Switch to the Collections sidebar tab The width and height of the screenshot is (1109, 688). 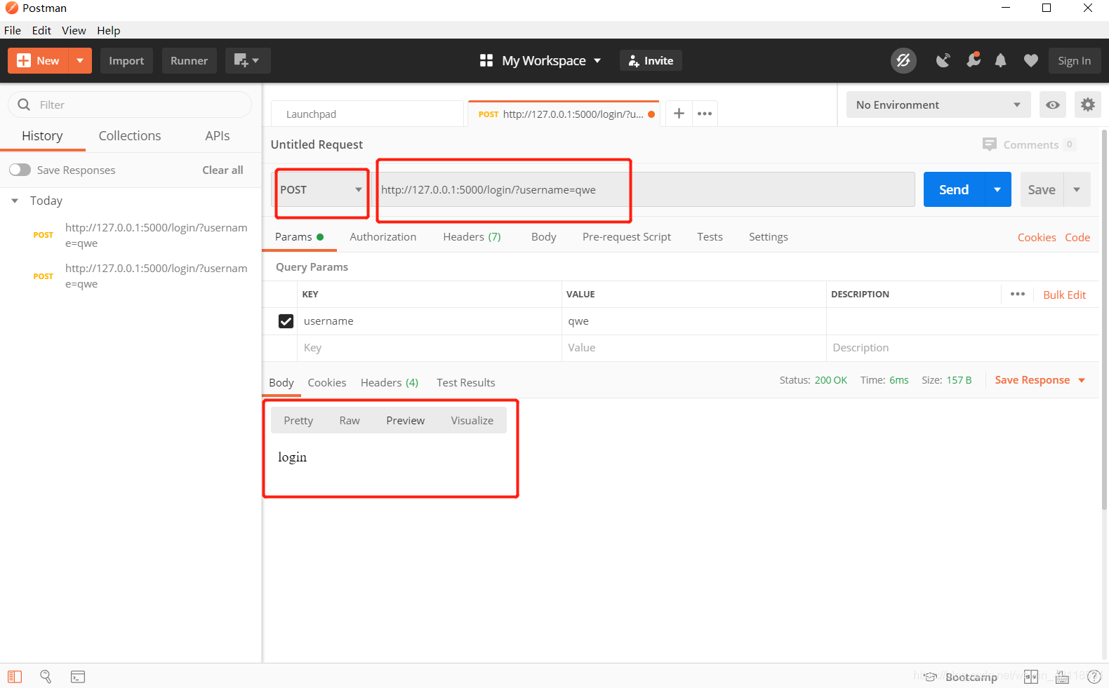(x=130, y=136)
